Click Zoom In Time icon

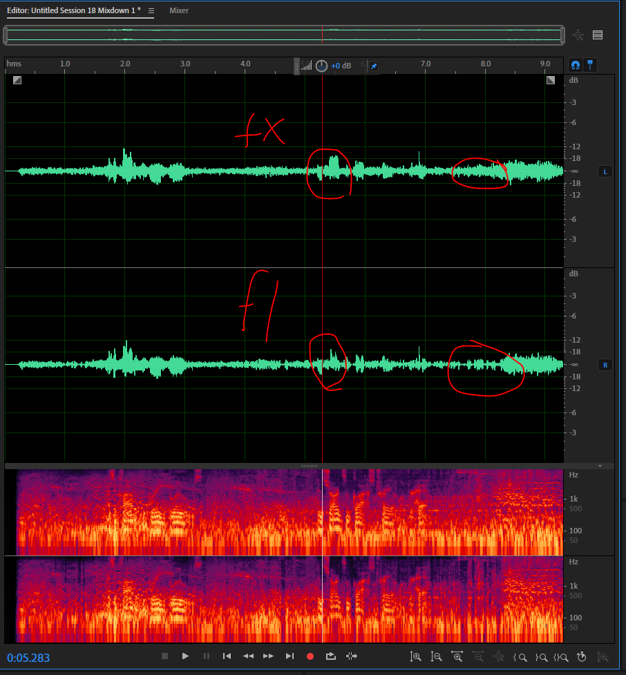[457, 656]
